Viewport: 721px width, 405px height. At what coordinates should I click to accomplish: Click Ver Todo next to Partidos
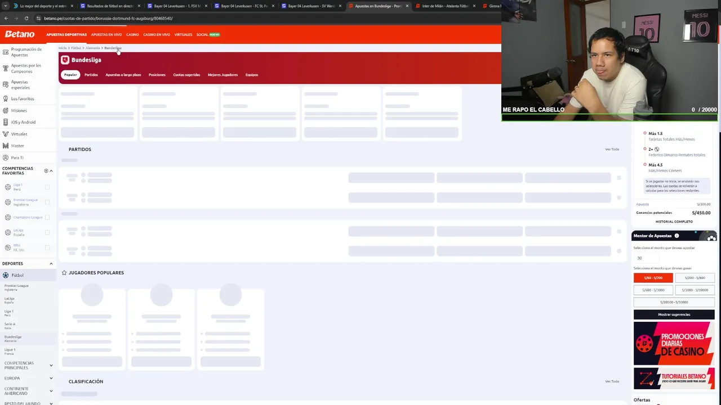[612, 149]
